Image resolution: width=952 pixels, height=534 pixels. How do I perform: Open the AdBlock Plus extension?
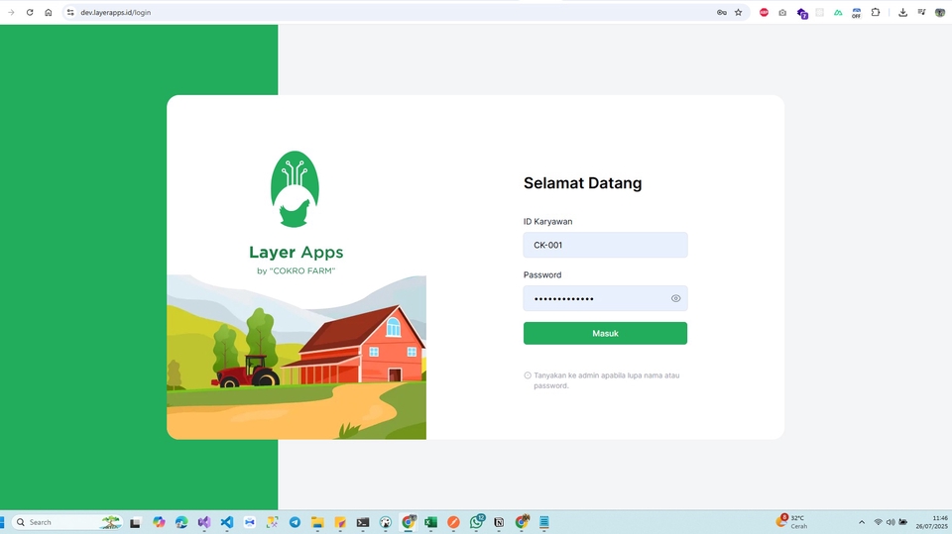[764, 12]
